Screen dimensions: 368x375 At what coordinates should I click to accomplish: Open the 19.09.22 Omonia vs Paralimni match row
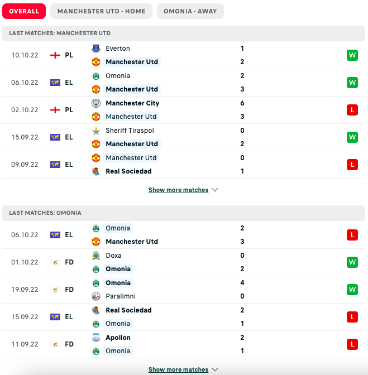pos(184,290)
